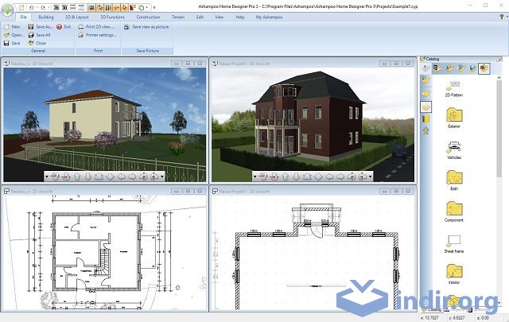Click the Save button with floppy icon
Screen dimensions: 509x322
(12, 43)
